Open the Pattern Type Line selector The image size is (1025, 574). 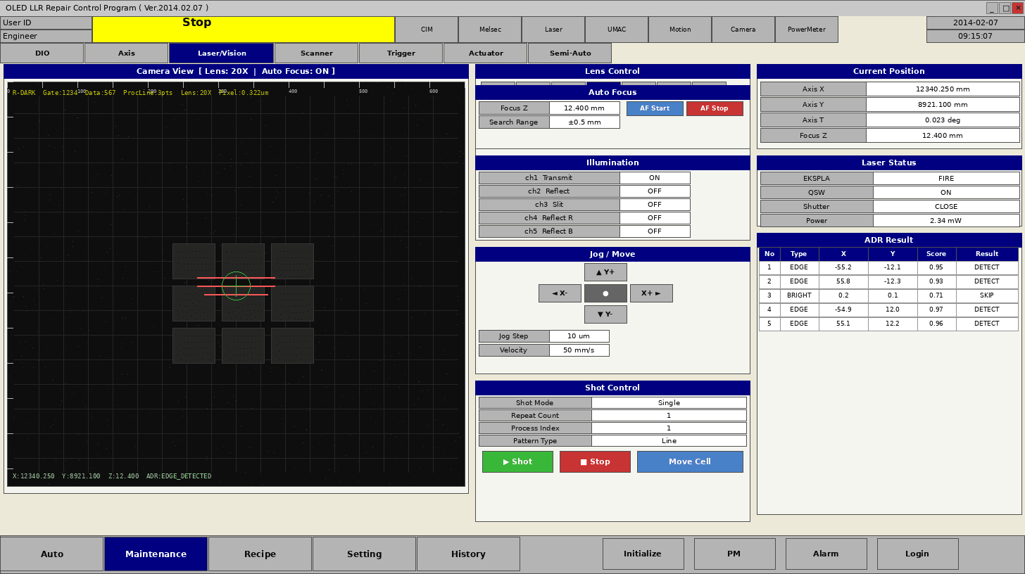point(669,441)
